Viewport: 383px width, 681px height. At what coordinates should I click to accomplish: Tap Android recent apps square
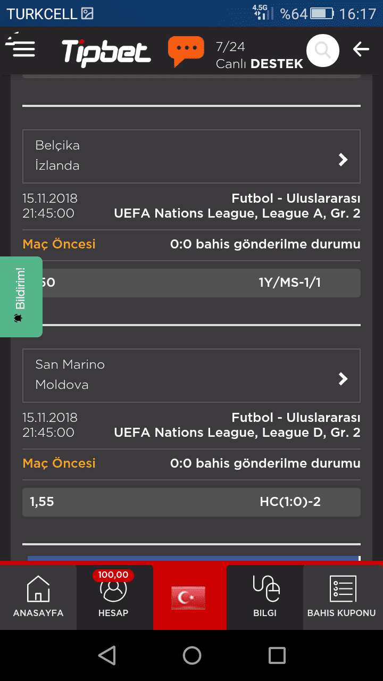coord(277,655)
